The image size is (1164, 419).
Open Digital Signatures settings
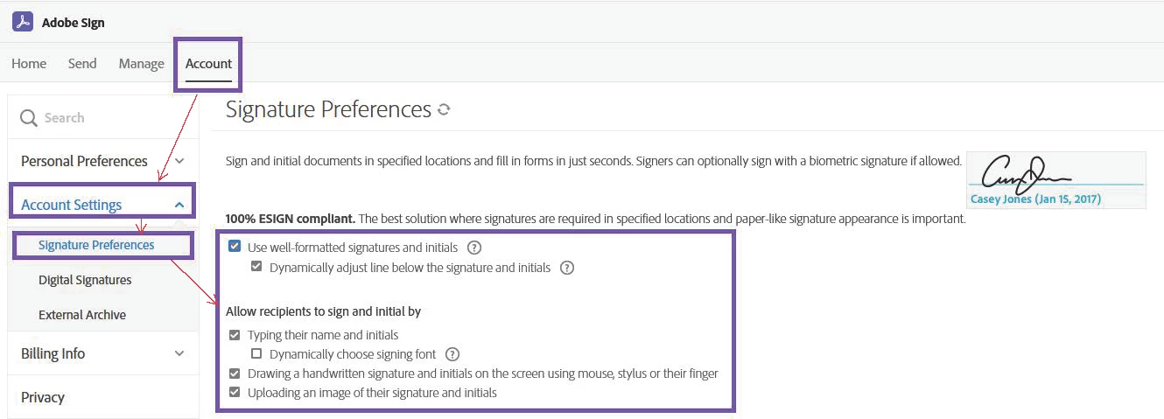pyautogui.click(x=85, y=280)
